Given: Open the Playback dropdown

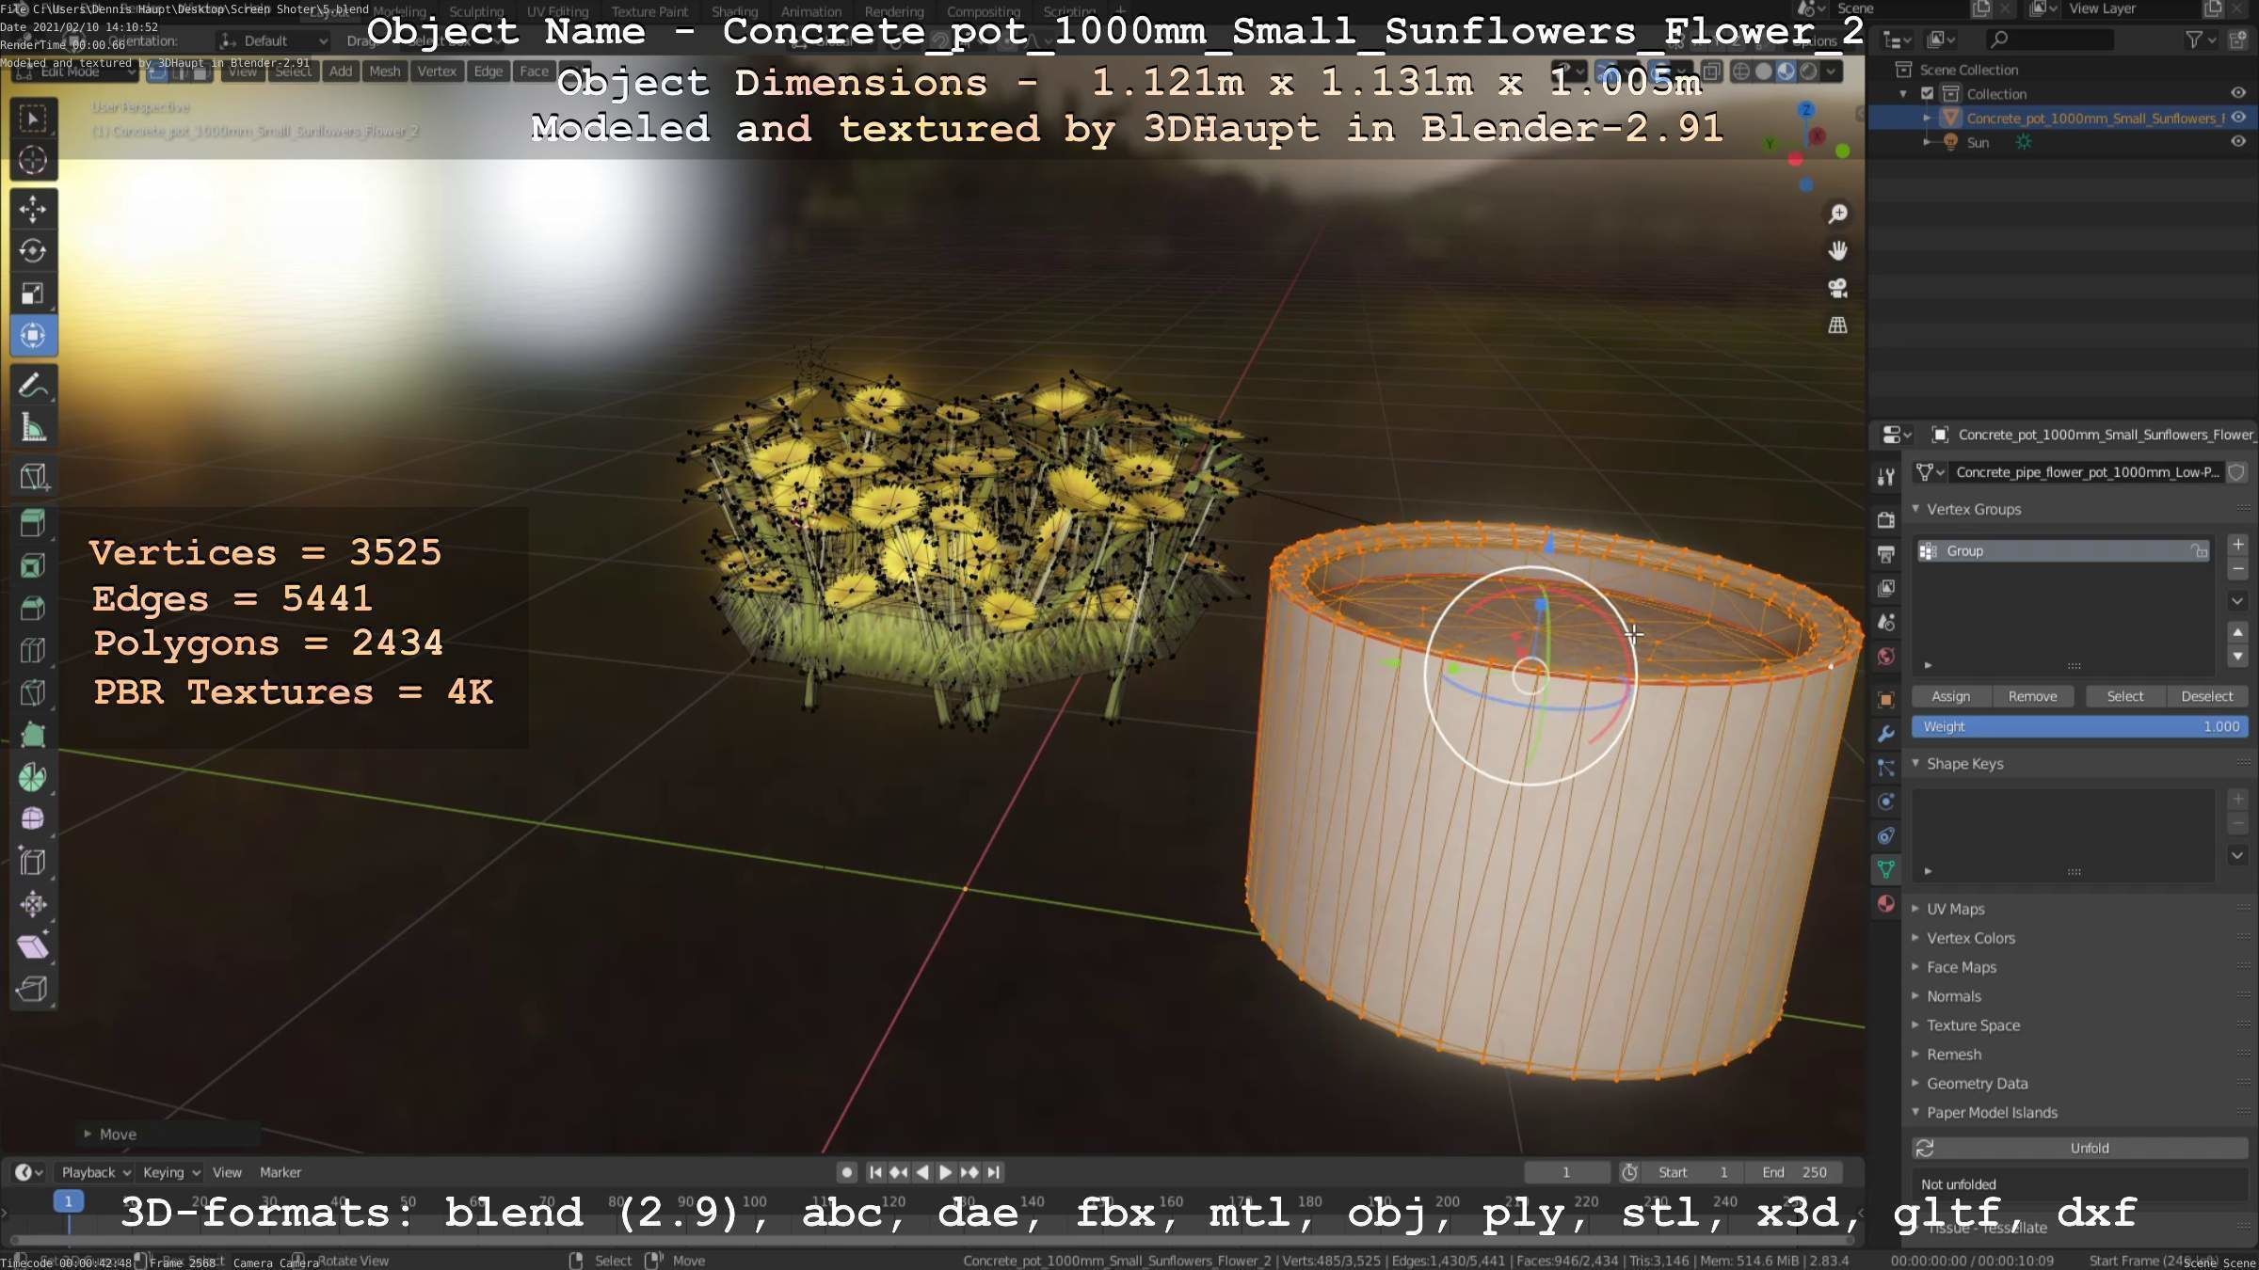Looking at the screenshot, I should pos(95,1172).
